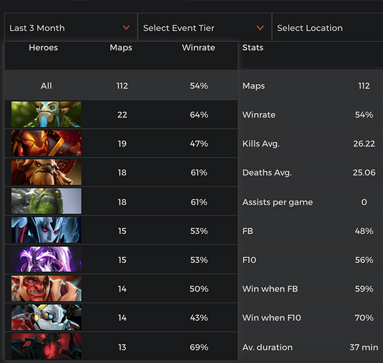Screen dimensions: 383x363
Task: Expand the Select Event Tier dropdown
Action: tap(204, 28)
